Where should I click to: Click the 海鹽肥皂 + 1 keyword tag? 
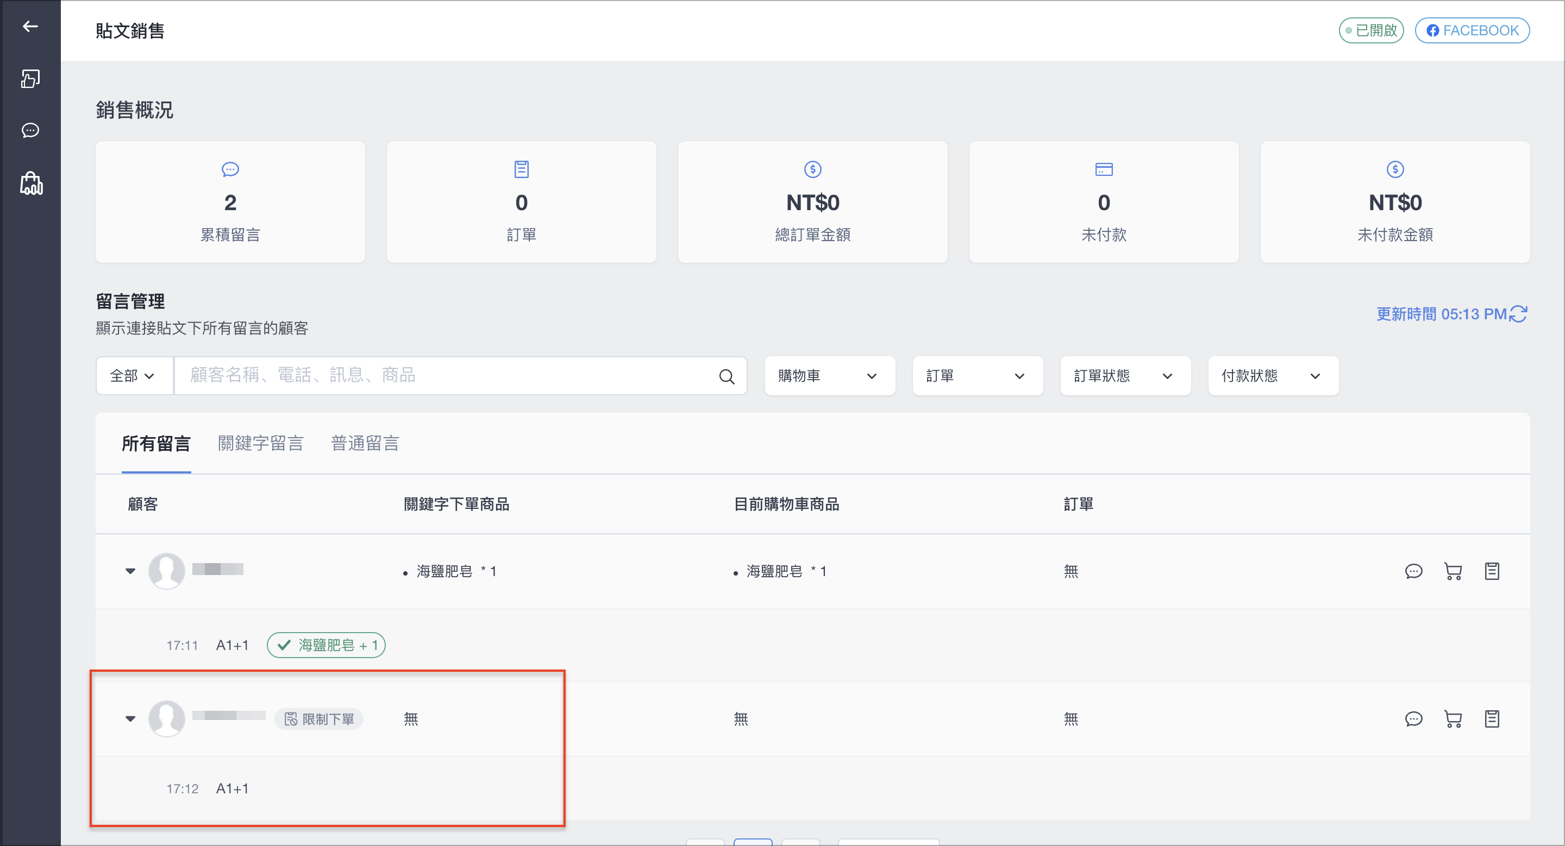tap(326, 645)
